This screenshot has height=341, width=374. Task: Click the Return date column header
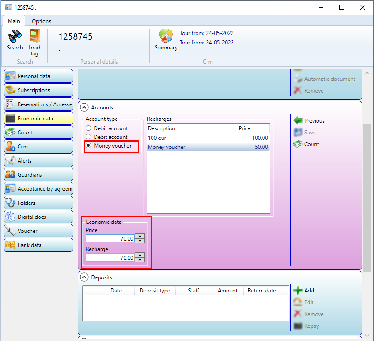(x=262, y=291)
